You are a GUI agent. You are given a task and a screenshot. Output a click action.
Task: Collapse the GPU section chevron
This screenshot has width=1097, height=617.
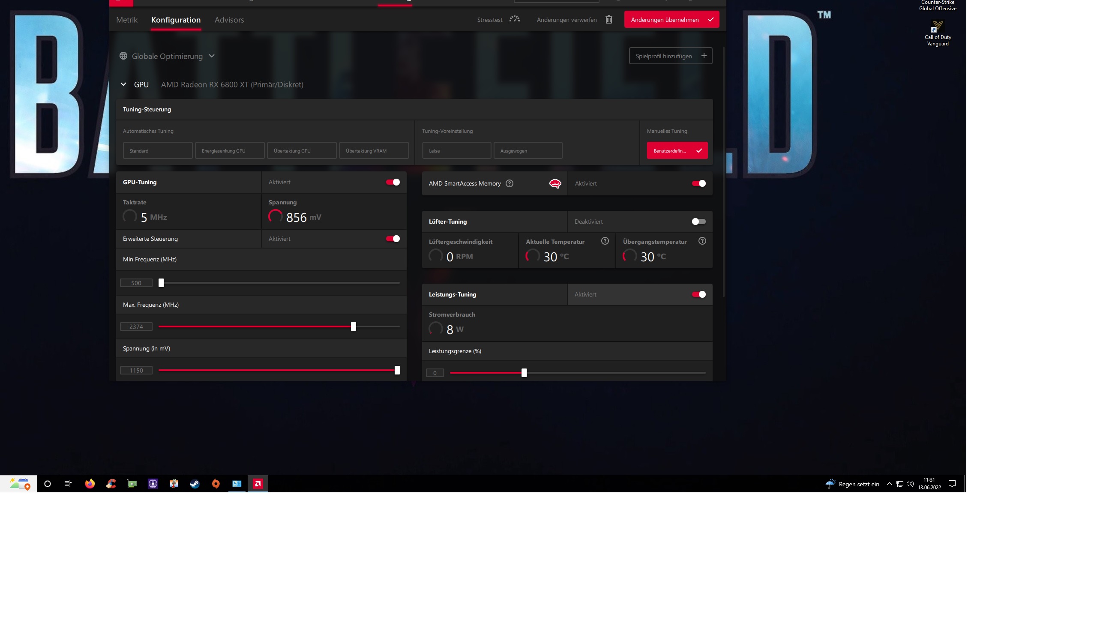point(123,84)
